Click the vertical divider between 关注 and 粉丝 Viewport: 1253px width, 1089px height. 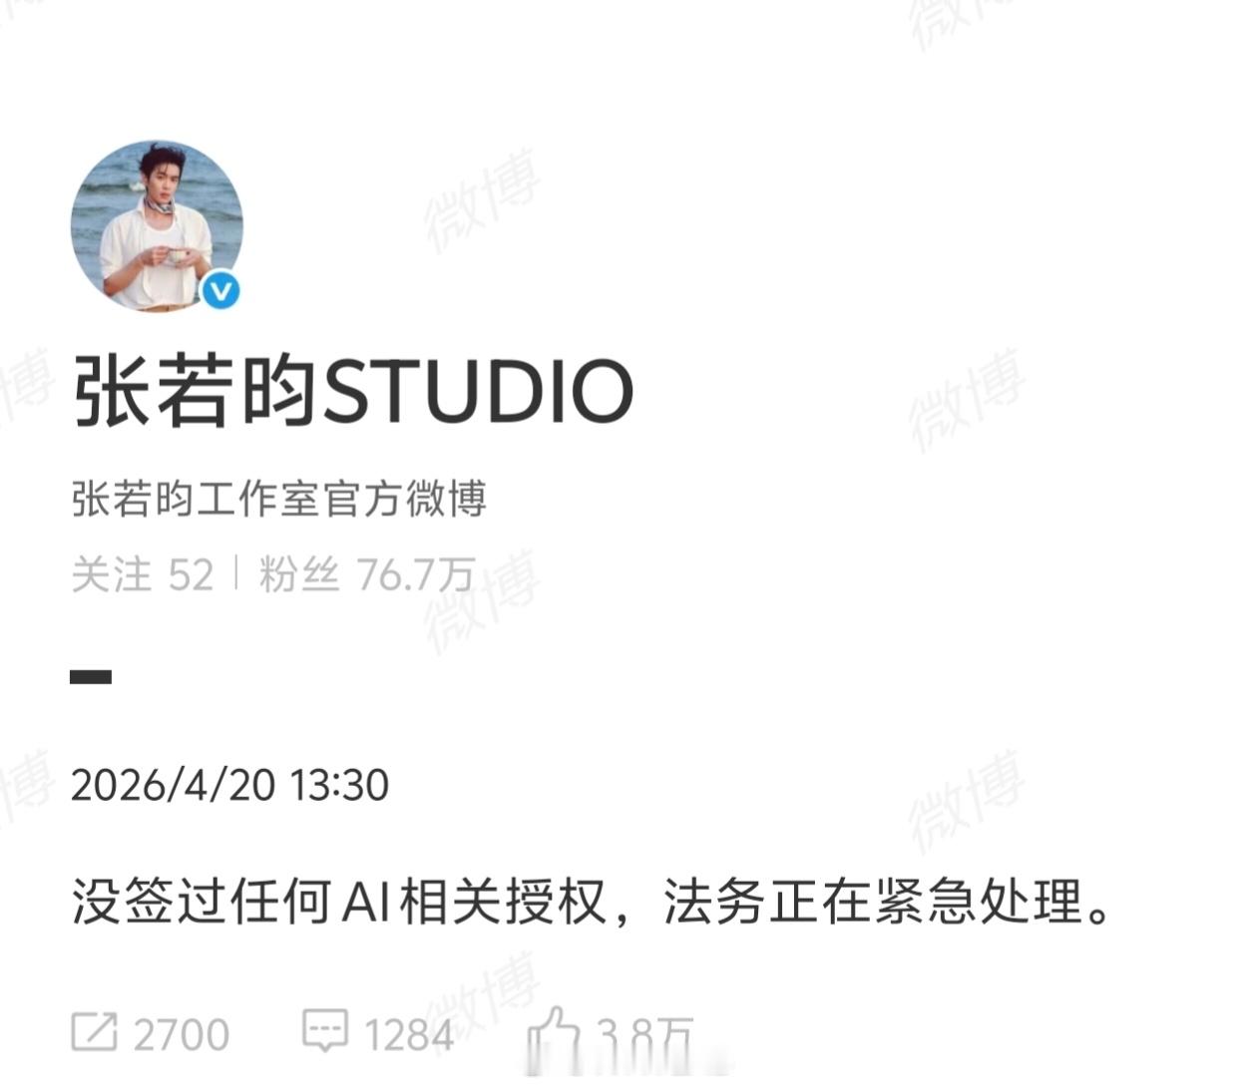(236, 573)
